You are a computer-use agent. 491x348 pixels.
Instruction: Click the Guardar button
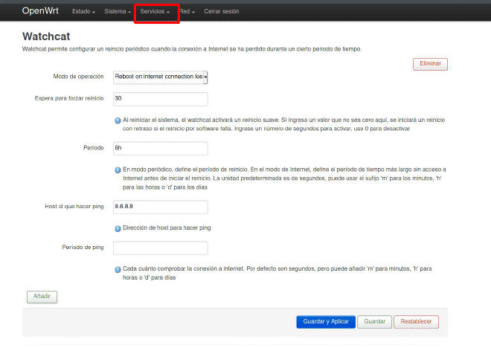point(374,322)
